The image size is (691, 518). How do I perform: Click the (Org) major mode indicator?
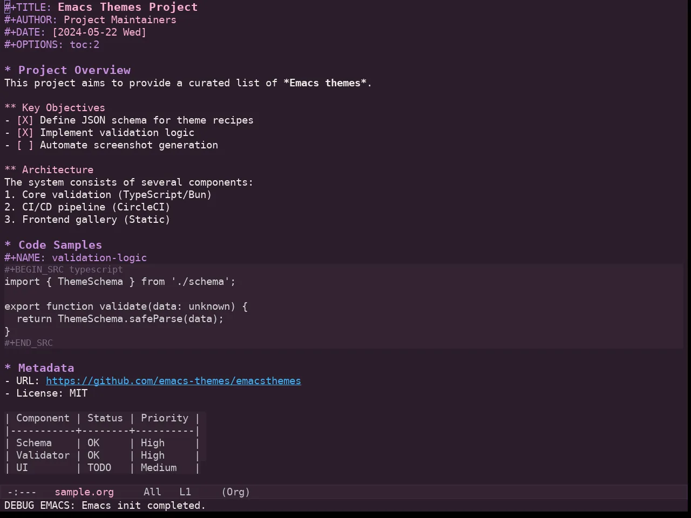pos(236,492)
